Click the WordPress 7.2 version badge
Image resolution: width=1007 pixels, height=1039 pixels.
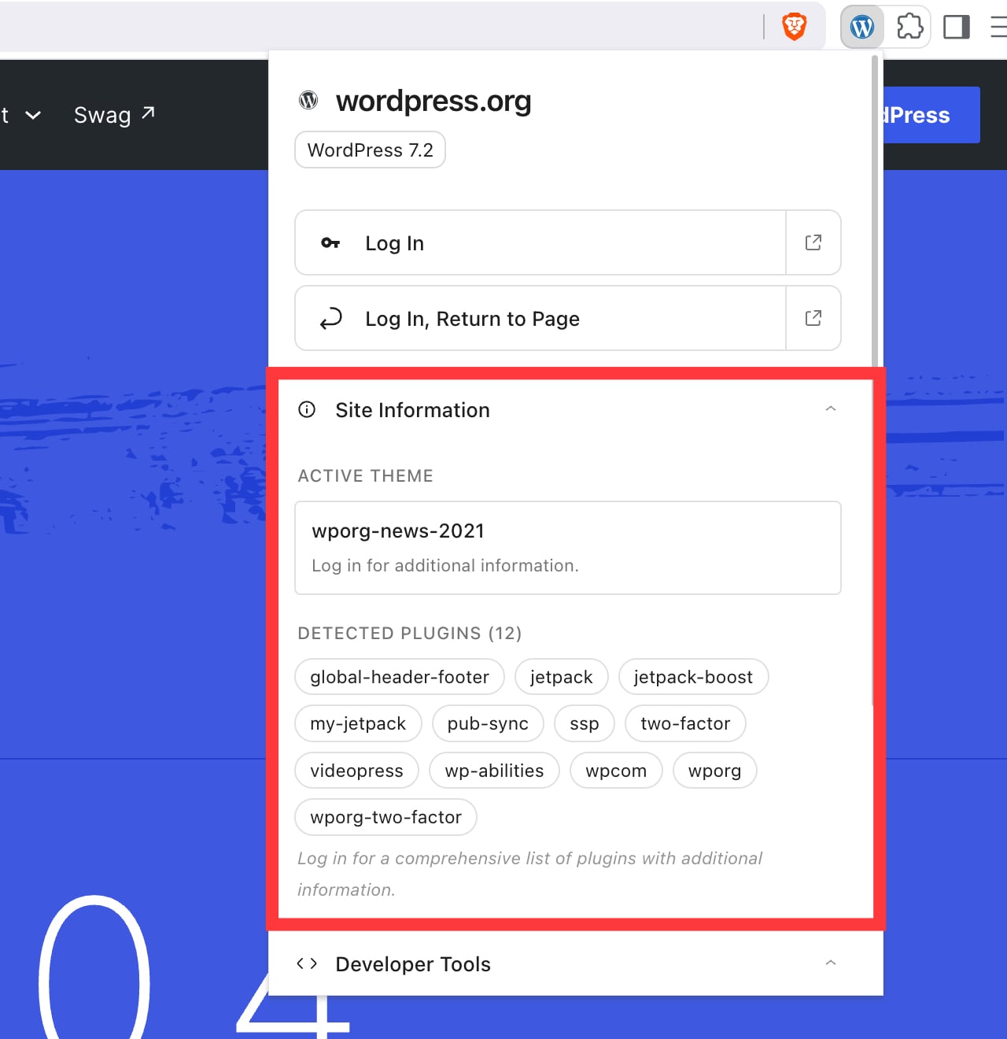(370, 150)
